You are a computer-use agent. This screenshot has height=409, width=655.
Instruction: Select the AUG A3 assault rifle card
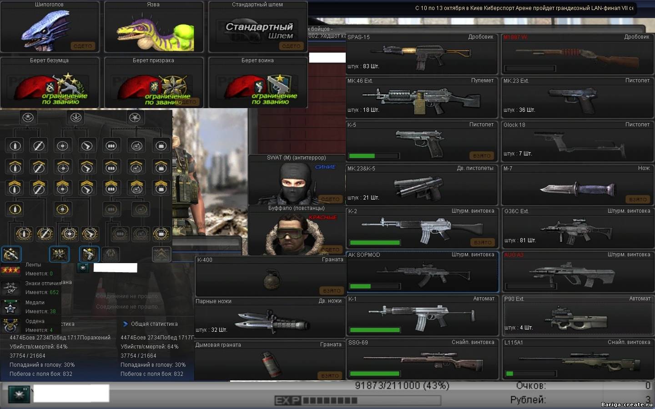pos(578,271)
